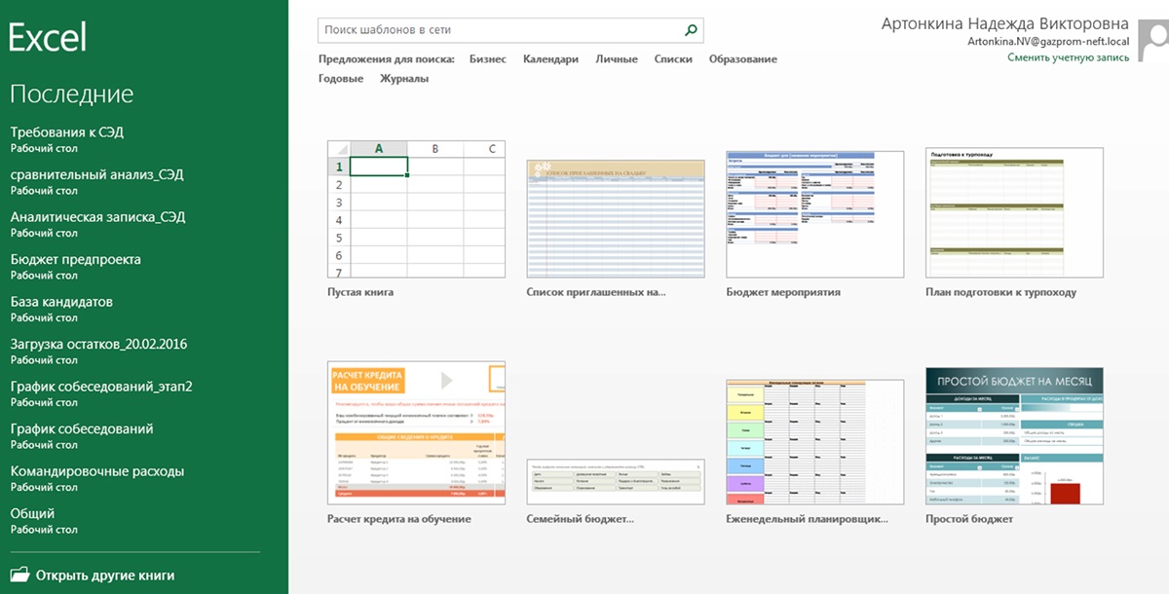Click the user profile avatar icon
The image size is (1169, 594).
1156,43
